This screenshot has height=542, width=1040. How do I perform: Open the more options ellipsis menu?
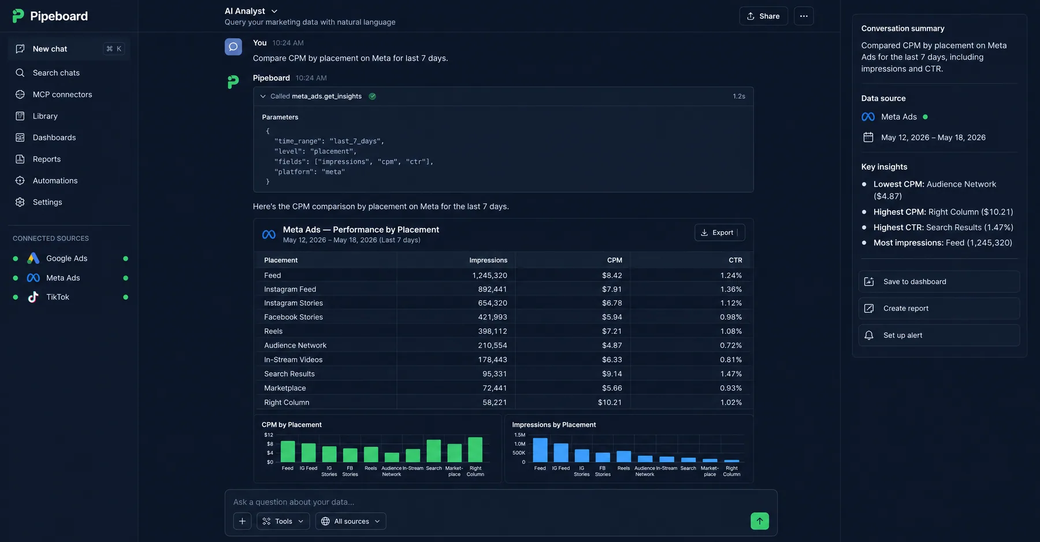click(804, 16)
